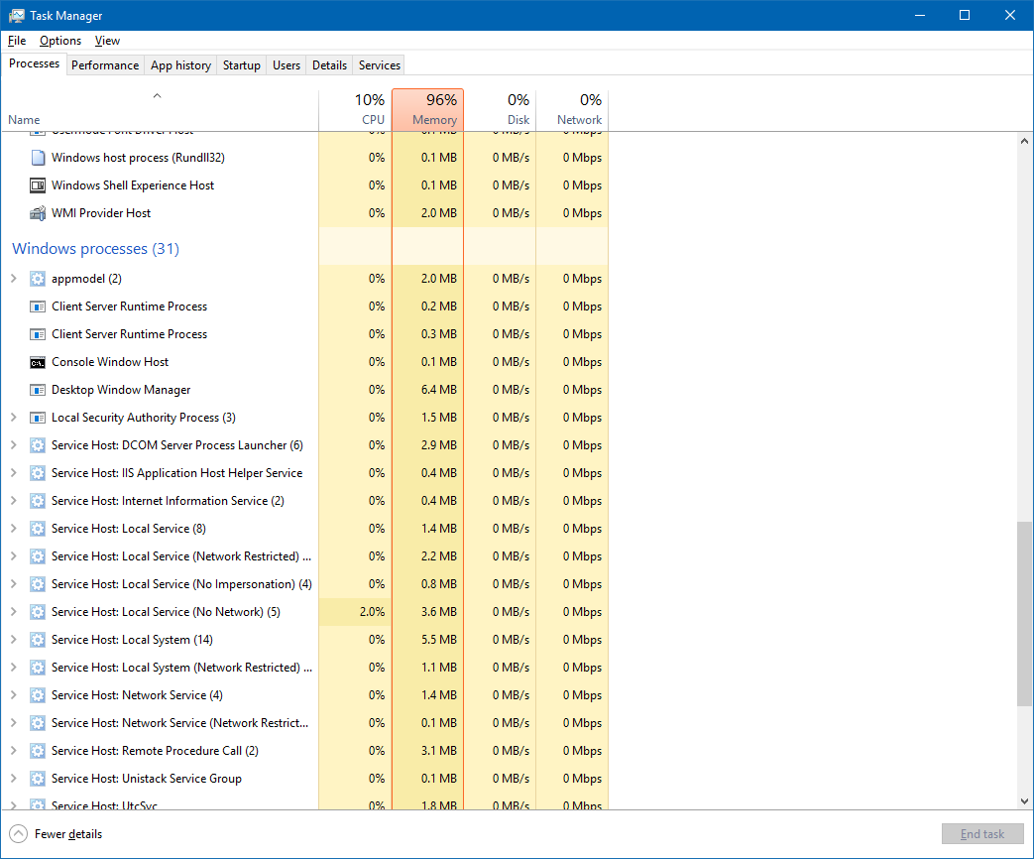This screenshot has width=1034, height=859.
Task: Expand Service Host: Network Service (4)
Action: (x=13, y=694)
